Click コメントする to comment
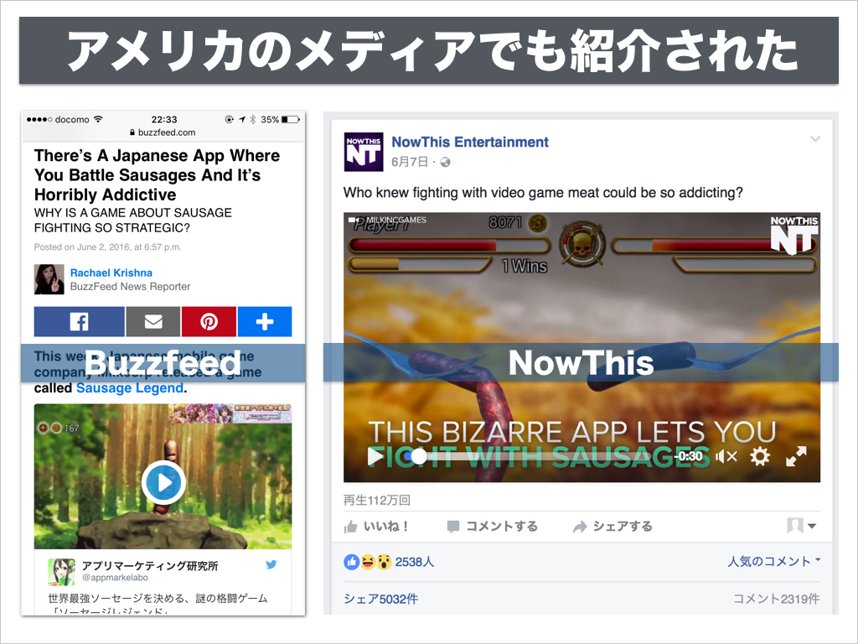The image size is (858, 644). [x=492, y=527]
